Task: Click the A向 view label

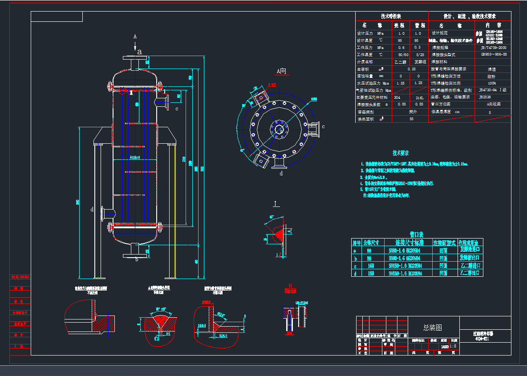Action: click(x=281, y=71)
